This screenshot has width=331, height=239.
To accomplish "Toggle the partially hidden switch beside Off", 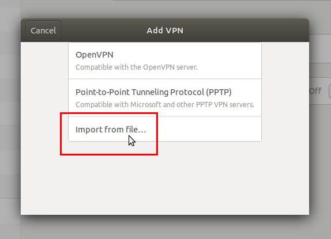I will point(330,91).
